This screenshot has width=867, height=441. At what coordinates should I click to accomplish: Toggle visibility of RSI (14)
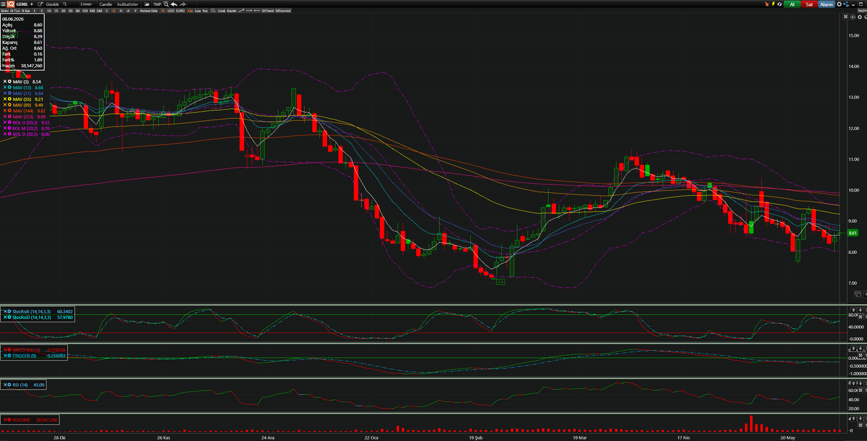(9, 385)
